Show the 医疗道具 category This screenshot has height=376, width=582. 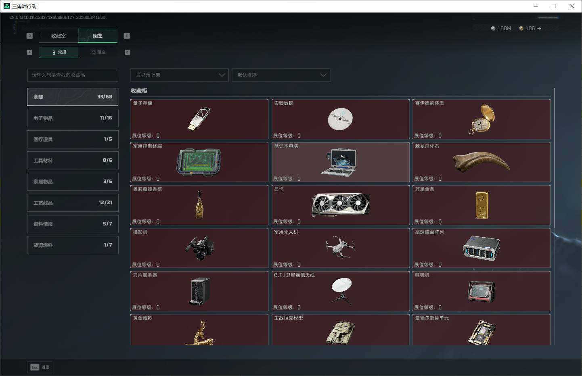coord(73,139)
